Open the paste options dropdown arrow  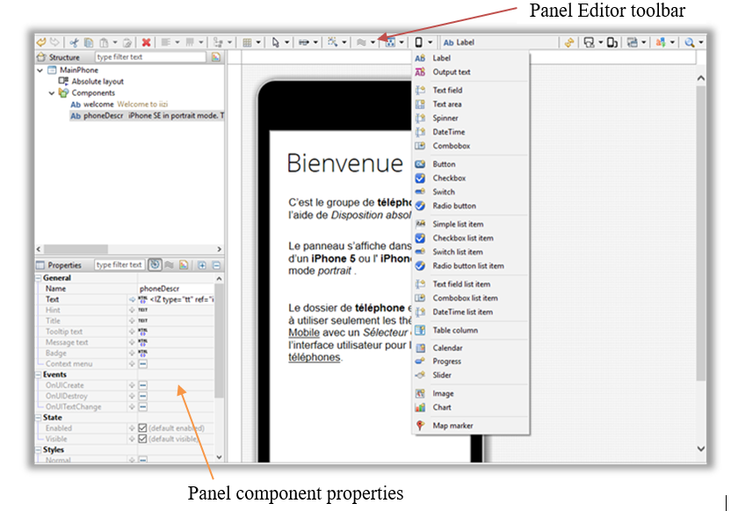[115, 42]
